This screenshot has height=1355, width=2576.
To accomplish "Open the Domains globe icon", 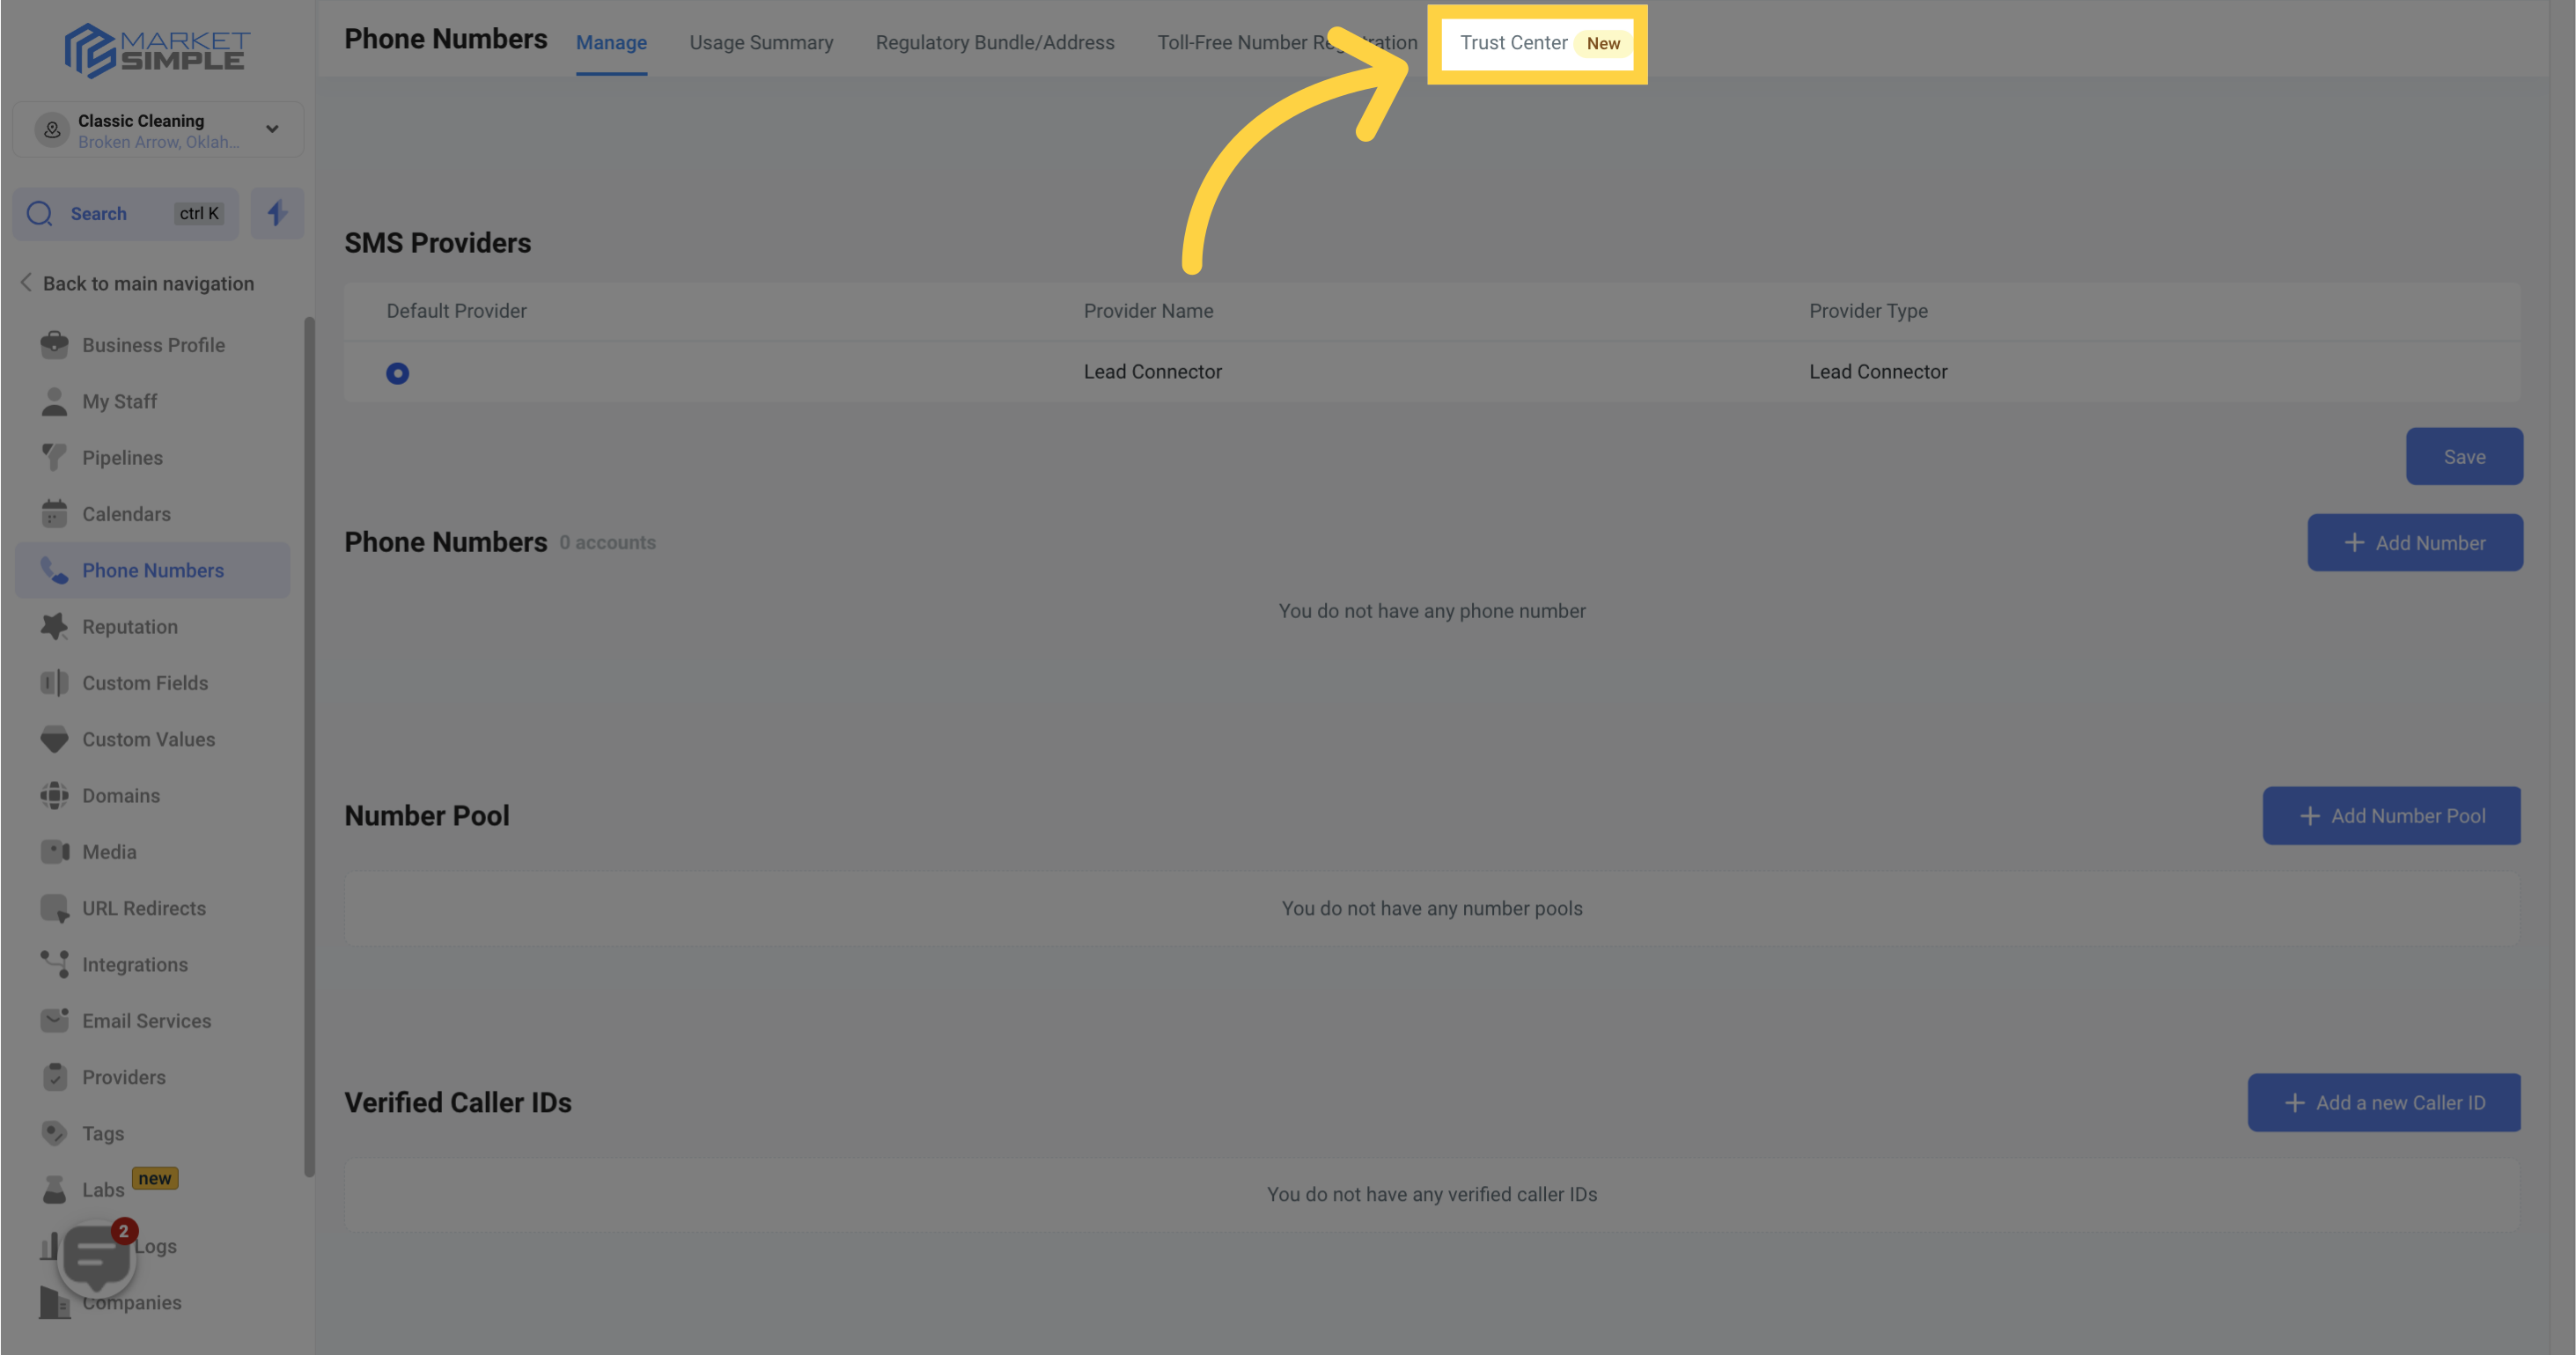I will click(54, 795).
